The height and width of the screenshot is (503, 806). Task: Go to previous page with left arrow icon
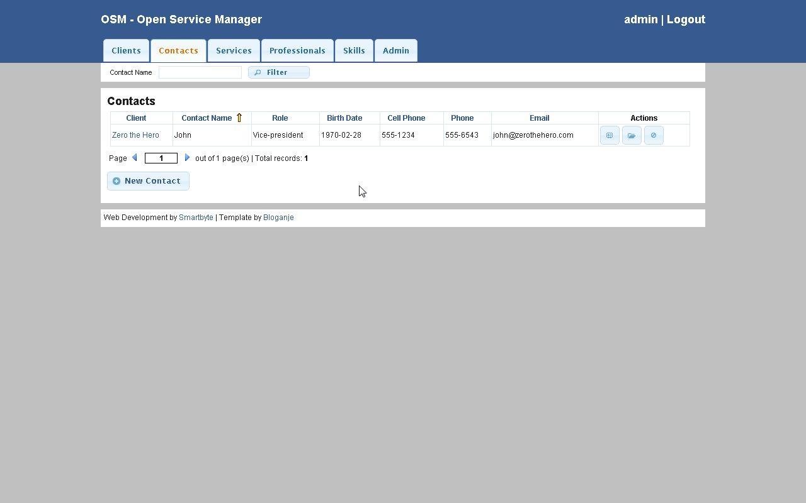coord(135,158)
